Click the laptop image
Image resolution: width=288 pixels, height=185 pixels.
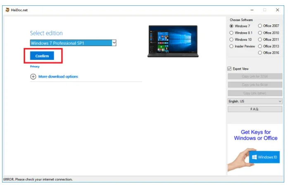click(x=173, y=41)
